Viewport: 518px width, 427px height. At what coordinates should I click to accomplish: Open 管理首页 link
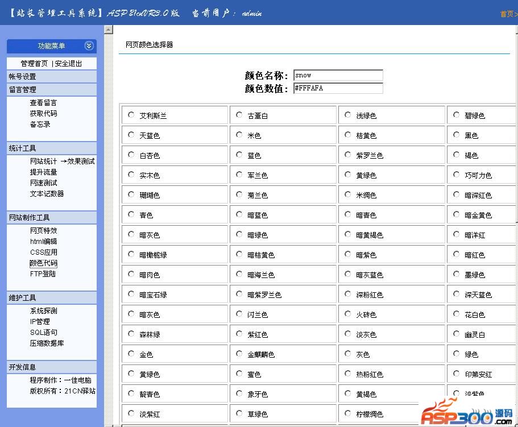[x=34, y=64]
